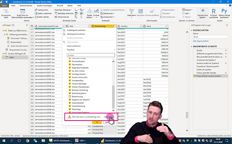Check the empty Bezeichnung filter checkbox
The height and width of the screenshot is (144, 232).
[70, 96]
